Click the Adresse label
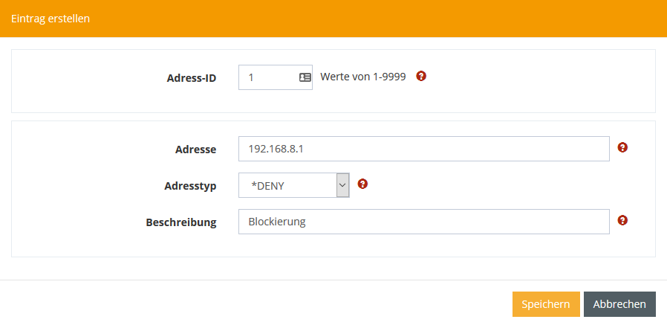This screenshot has width=667, height=328. click(x=195, y=149)
